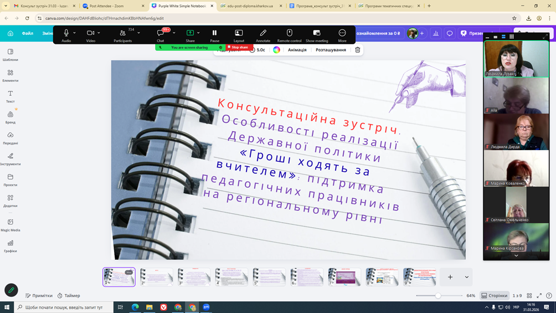Click the Annotate pencil in Zoom toolbar

263,35
